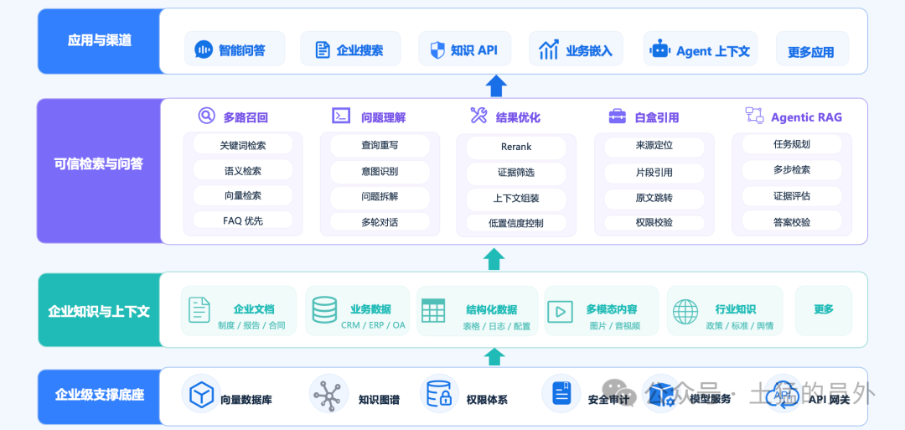Screen dimensions: 905x430
Task: Click the 表格 / 日志 / 配置 subtitle
Action: click(496, 326)
